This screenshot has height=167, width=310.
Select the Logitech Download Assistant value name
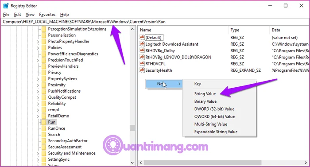coord(172,44)
